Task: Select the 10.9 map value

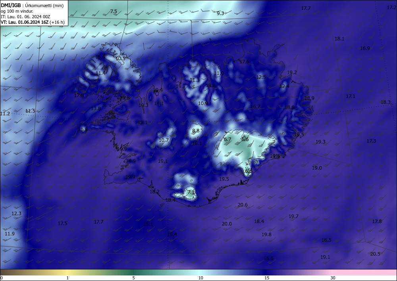Action: point(203,103)
